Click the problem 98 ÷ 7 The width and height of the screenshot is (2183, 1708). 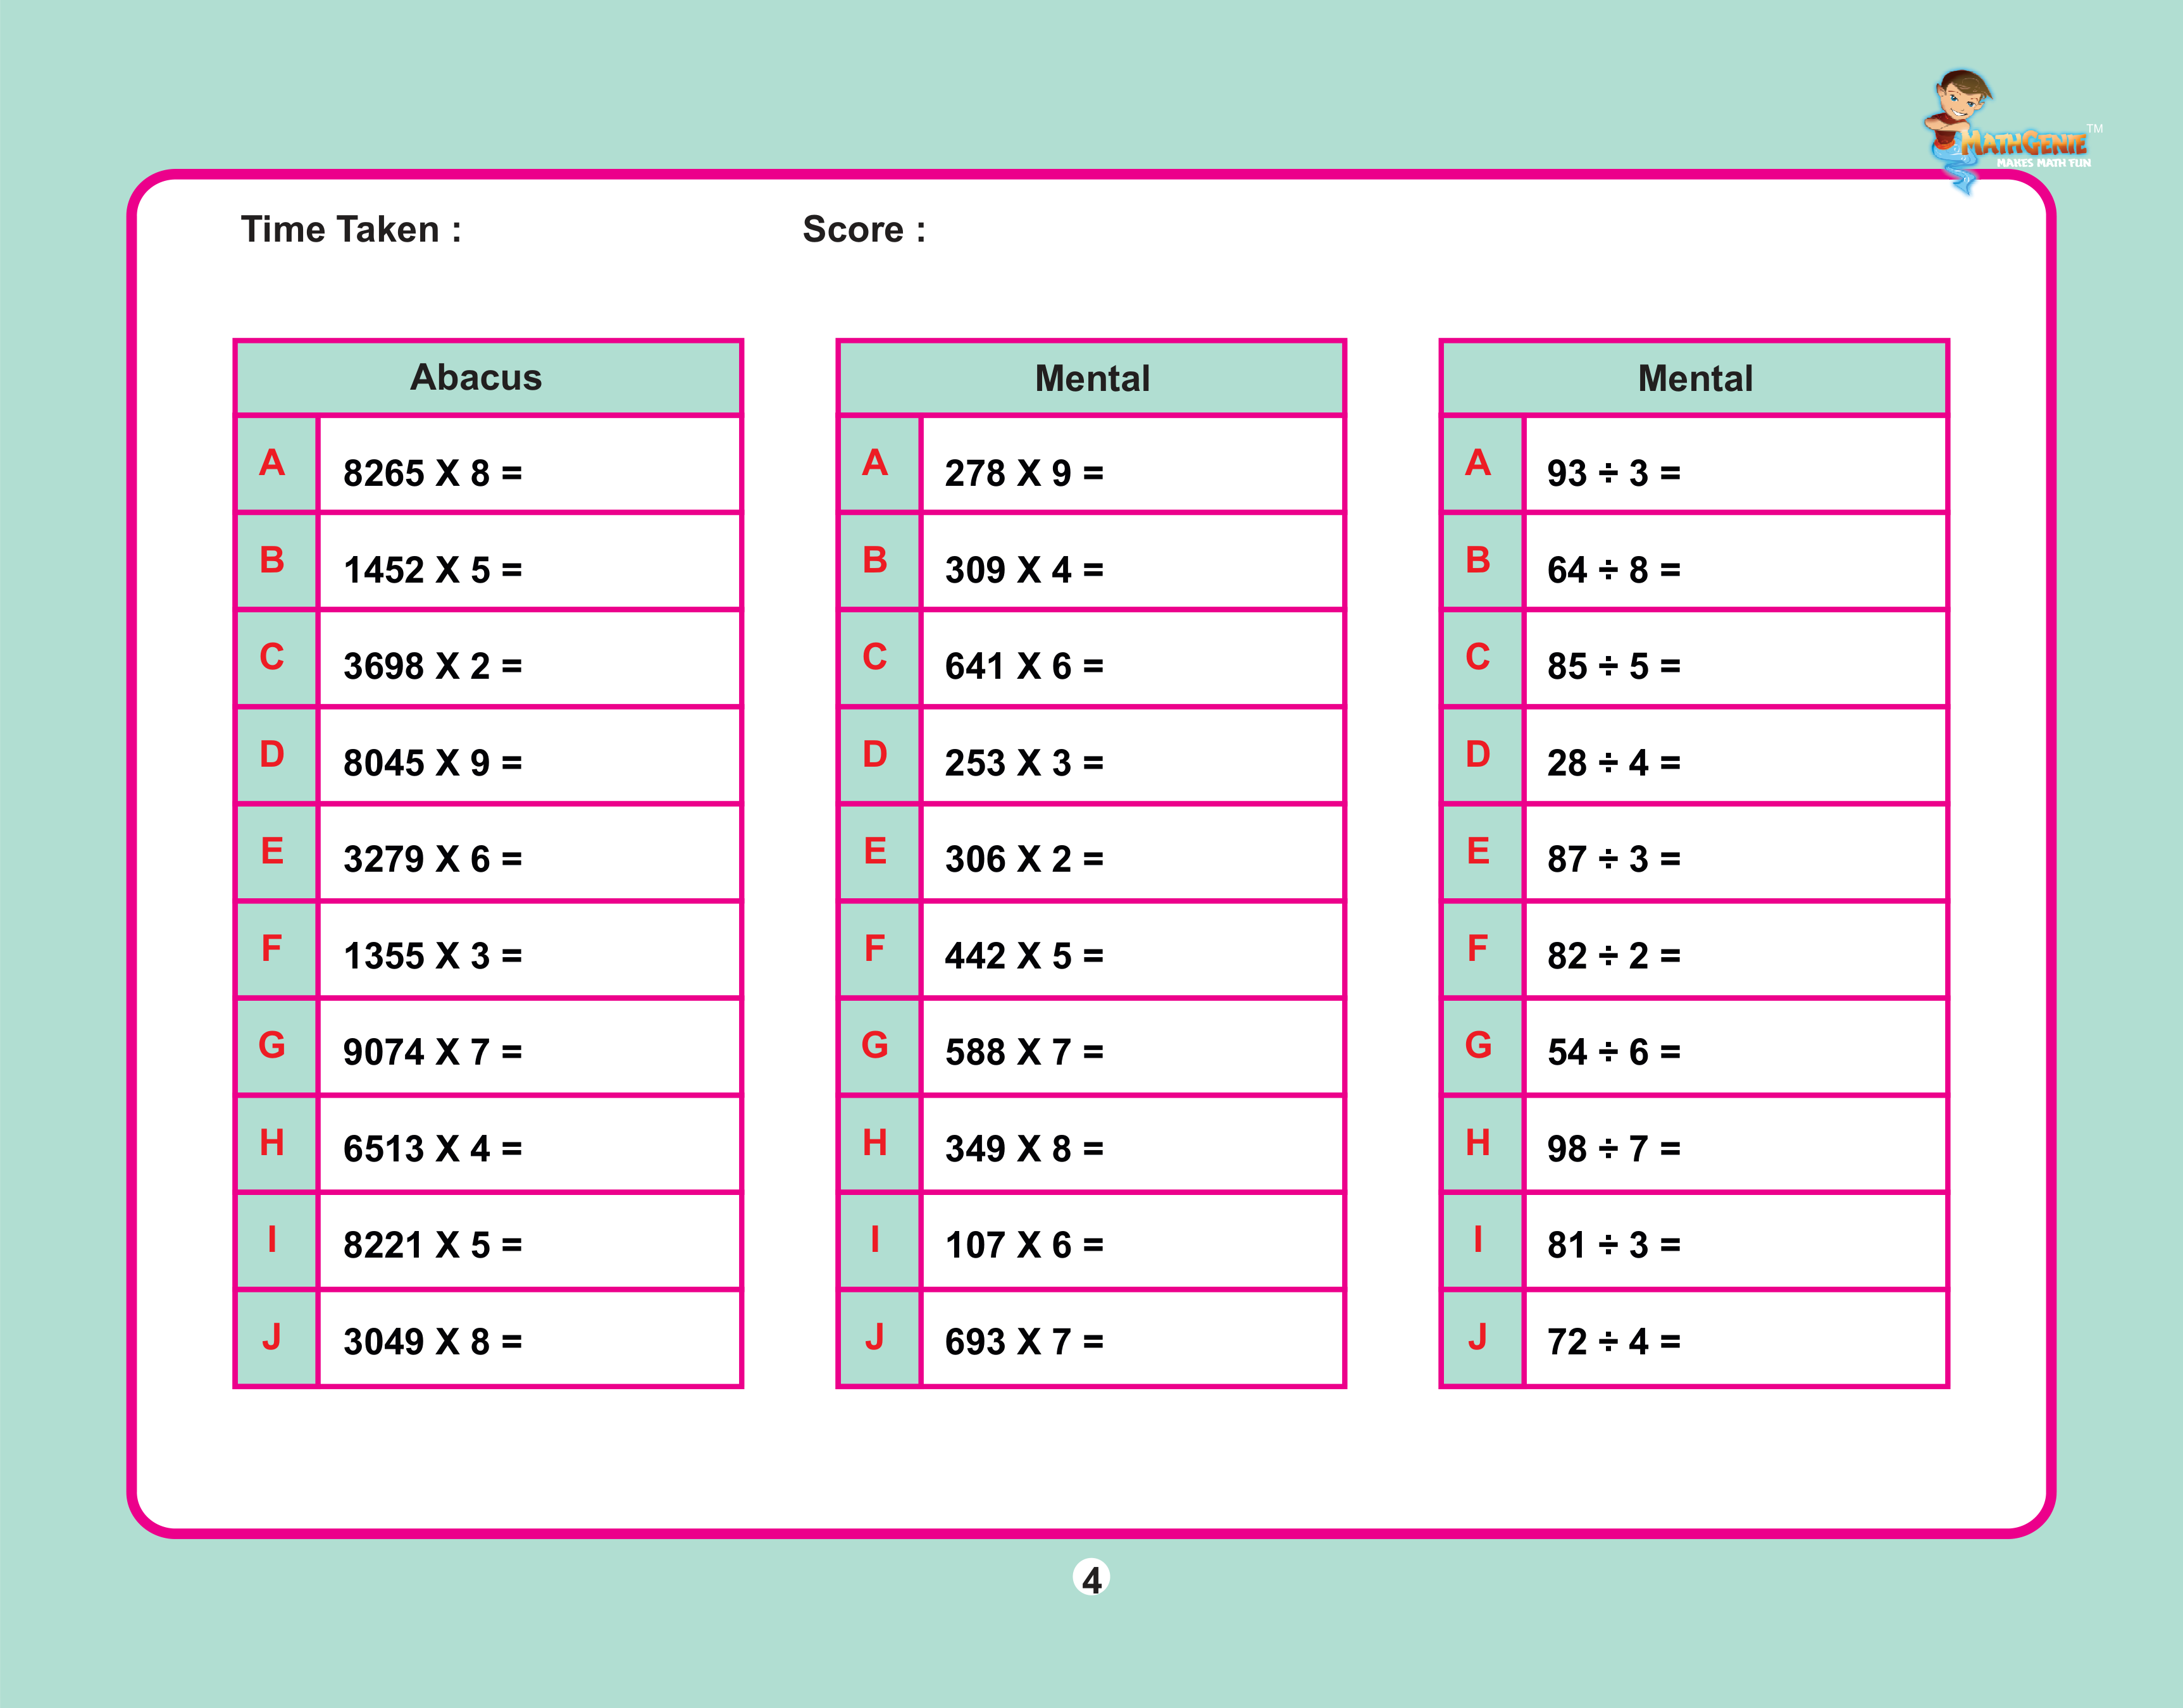click(x=1613, y=1149)
